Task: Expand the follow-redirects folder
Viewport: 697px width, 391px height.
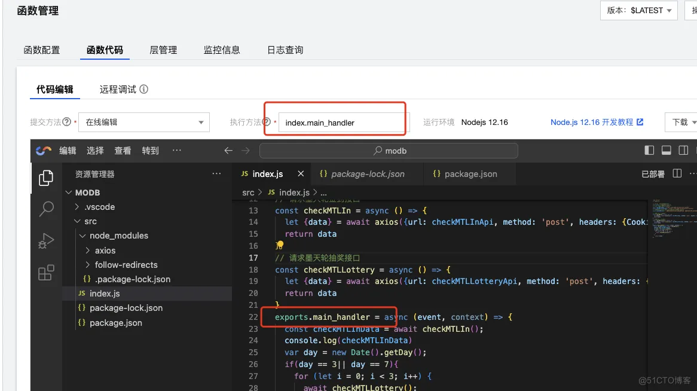Action: click(87, 265)
